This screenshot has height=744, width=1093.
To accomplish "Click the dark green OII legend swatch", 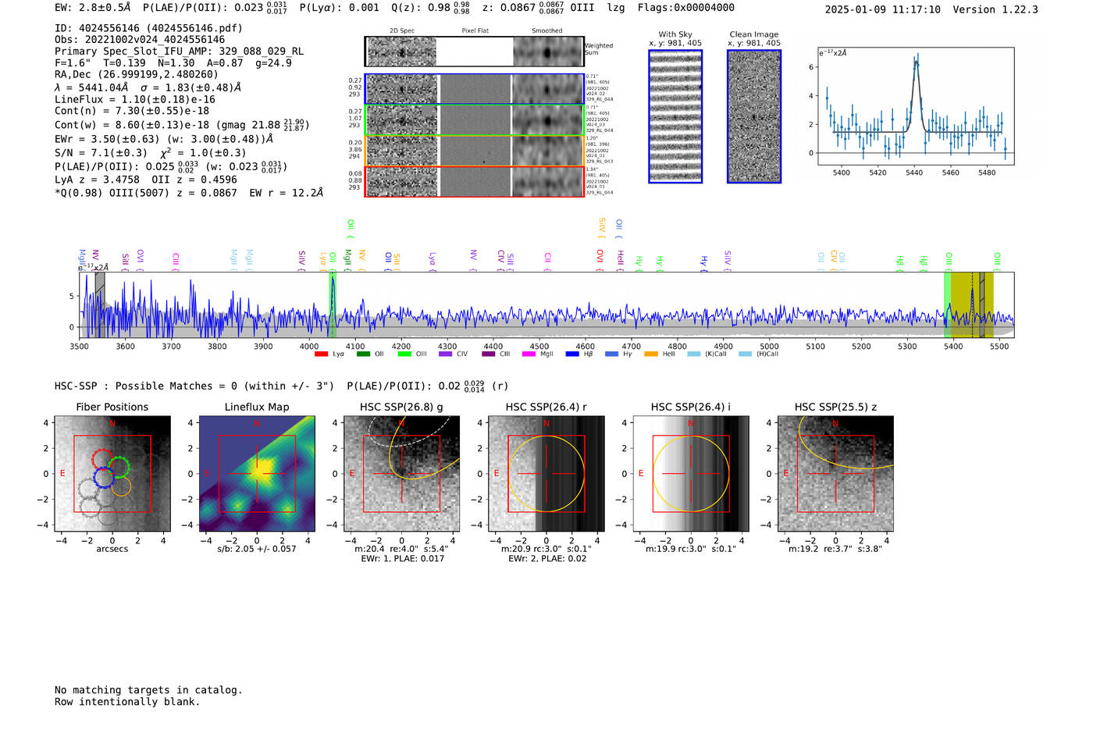I will (x=363, y=354).
